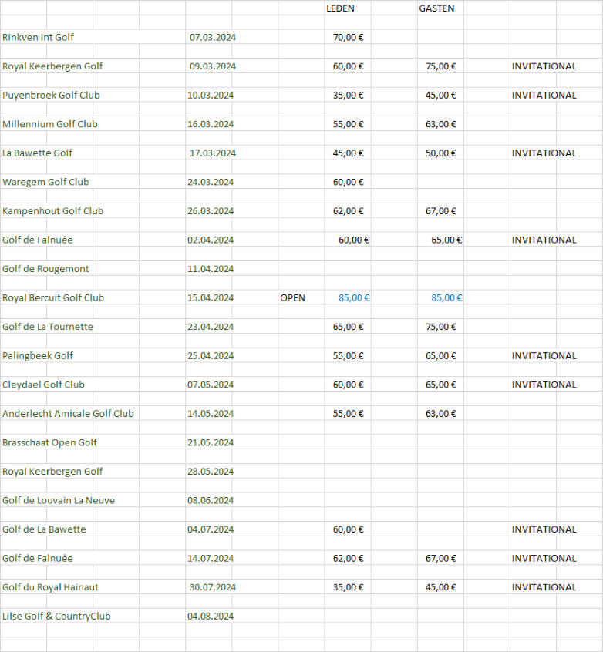603x652 pixels.
Task: Select the GASTEN column header cell
Action: coord(436,8)
